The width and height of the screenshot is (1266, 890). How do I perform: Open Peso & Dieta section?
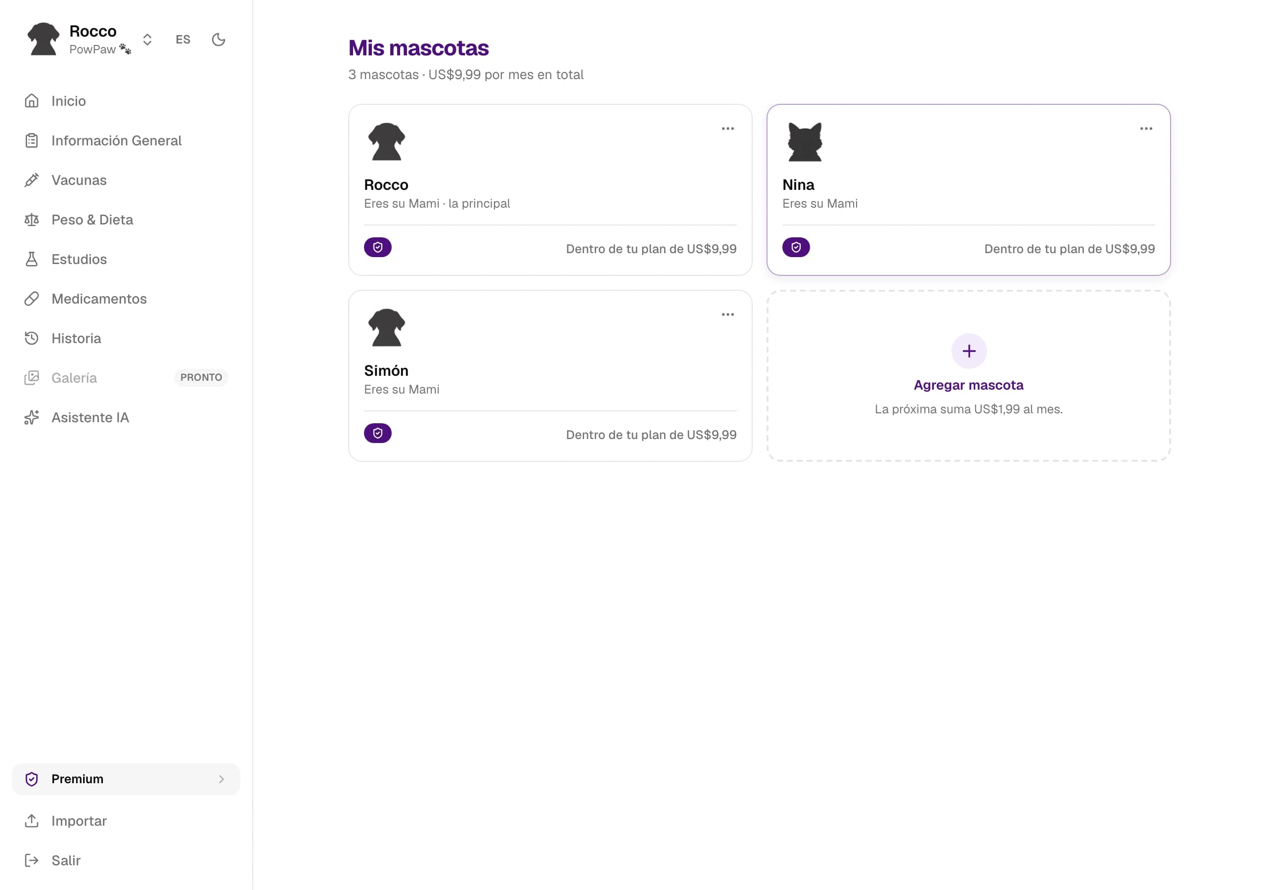(x=126, y=220)
